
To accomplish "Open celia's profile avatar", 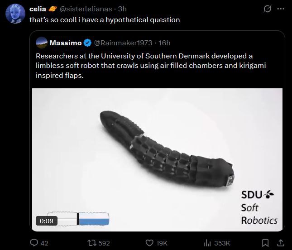I will click(x=15, y=14).
